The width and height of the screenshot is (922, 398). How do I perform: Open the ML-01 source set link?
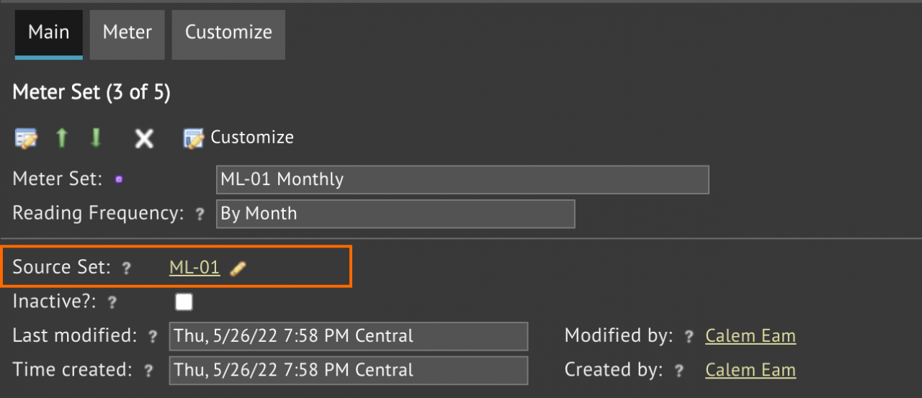coord(194,268)
